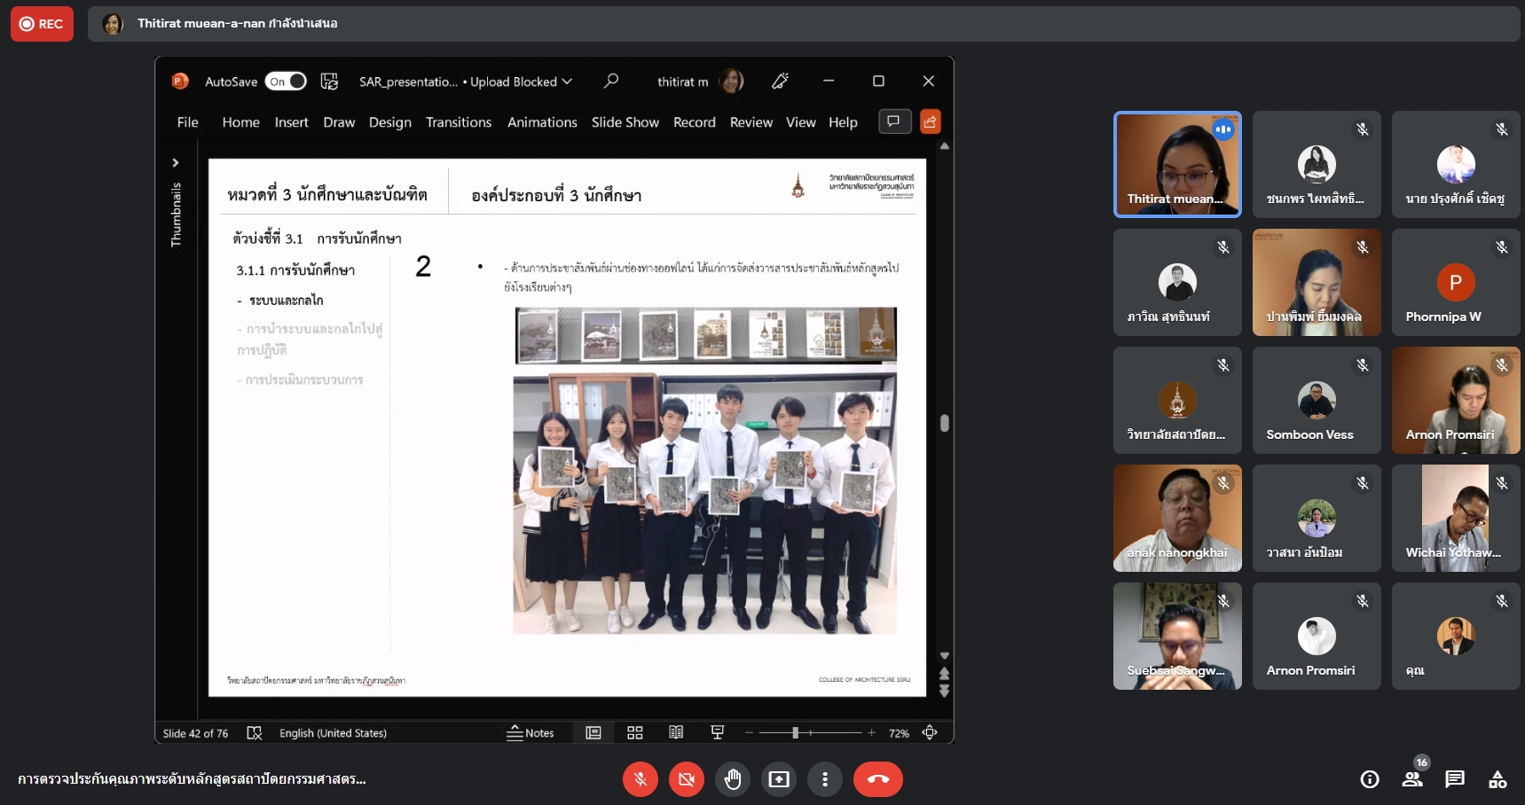
Task: Show the participants list icon
Action: coord(1411,779)
